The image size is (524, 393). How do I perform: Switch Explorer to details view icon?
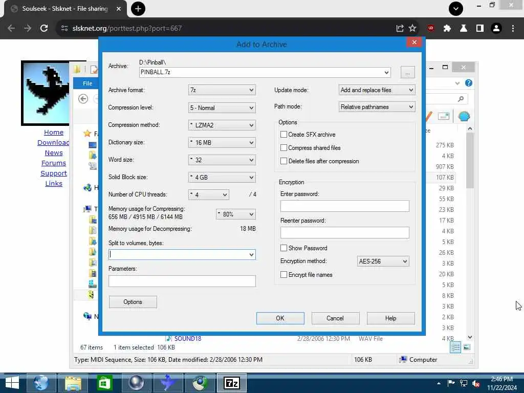tap(455, 347)
